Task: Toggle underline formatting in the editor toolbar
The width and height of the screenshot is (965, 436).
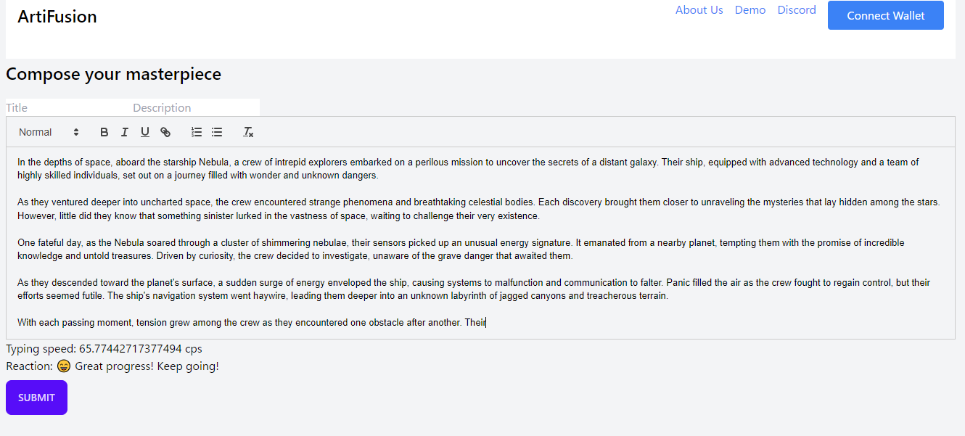Action: [x=145, y=132]
